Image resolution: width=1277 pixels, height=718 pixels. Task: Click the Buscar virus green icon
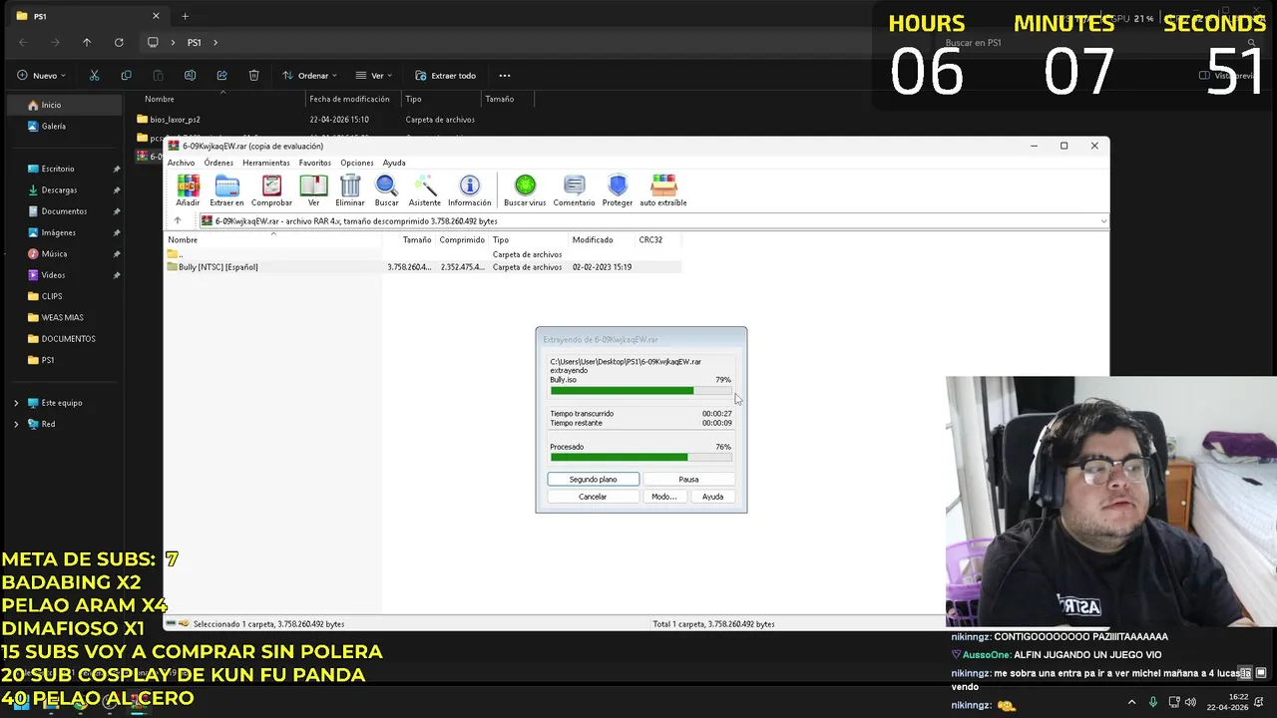click(x=525, y=190)
